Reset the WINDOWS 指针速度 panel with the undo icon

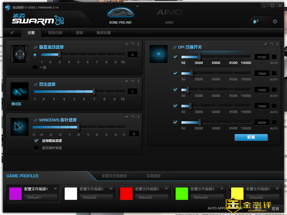(133, 117)
